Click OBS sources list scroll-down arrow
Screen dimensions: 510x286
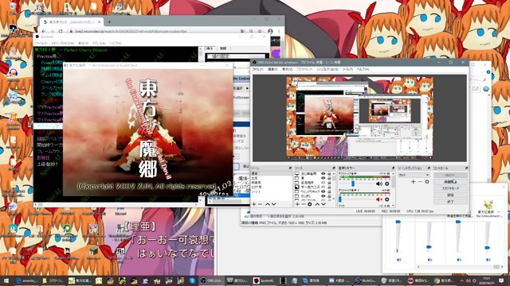(x=334, y=199)
